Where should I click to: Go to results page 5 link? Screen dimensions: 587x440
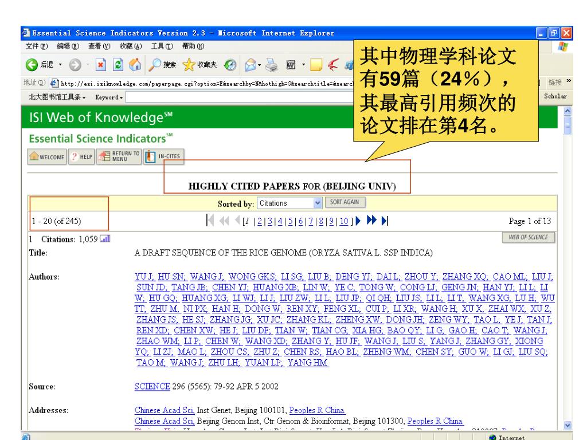pos(290,221)
